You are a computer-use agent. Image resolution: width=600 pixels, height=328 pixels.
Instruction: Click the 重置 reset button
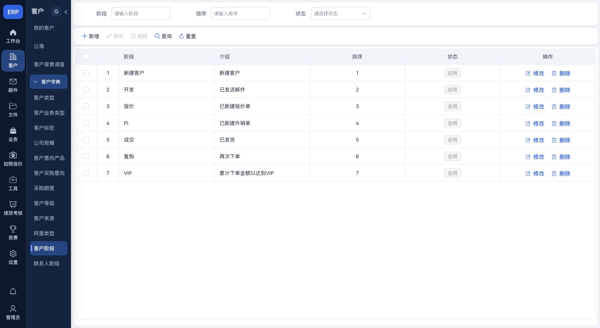click(x=187, y=36)
